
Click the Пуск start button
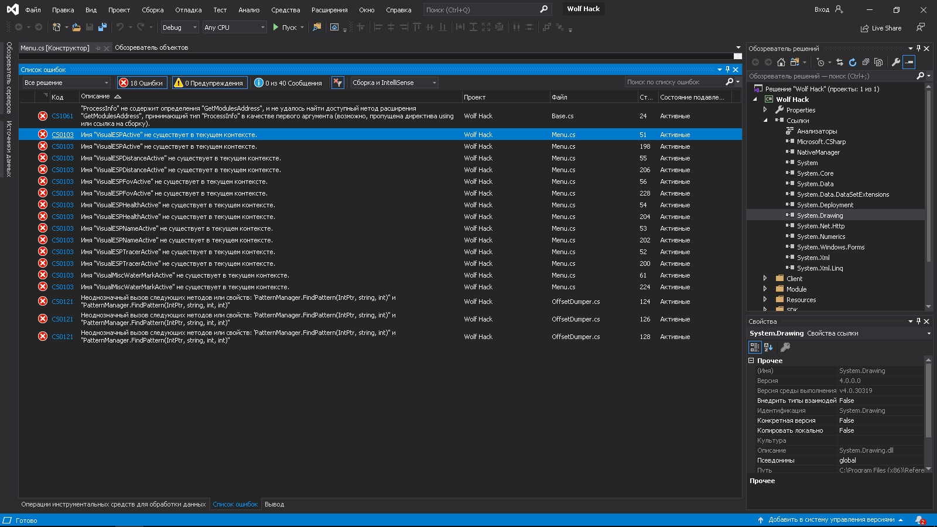click(x=285, y=28)
